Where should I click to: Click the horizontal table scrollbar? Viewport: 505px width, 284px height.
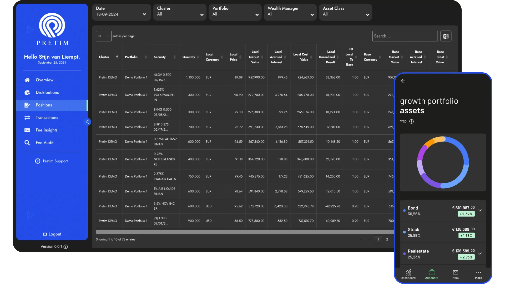coord(245,232)
